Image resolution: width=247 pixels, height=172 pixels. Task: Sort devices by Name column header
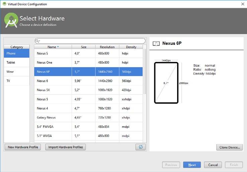coord(53,47)
